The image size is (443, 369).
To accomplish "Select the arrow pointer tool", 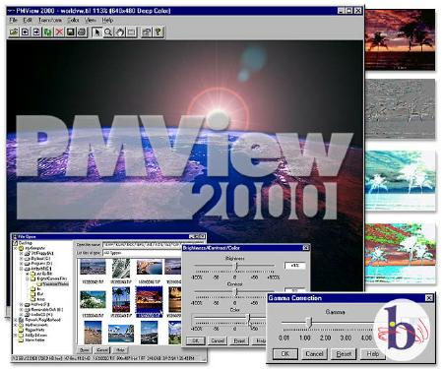I will [x=97, y=31].
